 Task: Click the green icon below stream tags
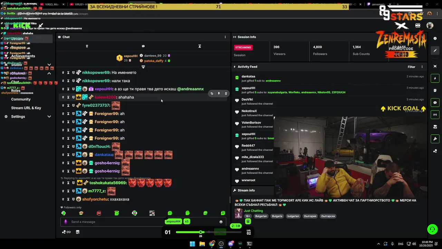coord(248,222)
